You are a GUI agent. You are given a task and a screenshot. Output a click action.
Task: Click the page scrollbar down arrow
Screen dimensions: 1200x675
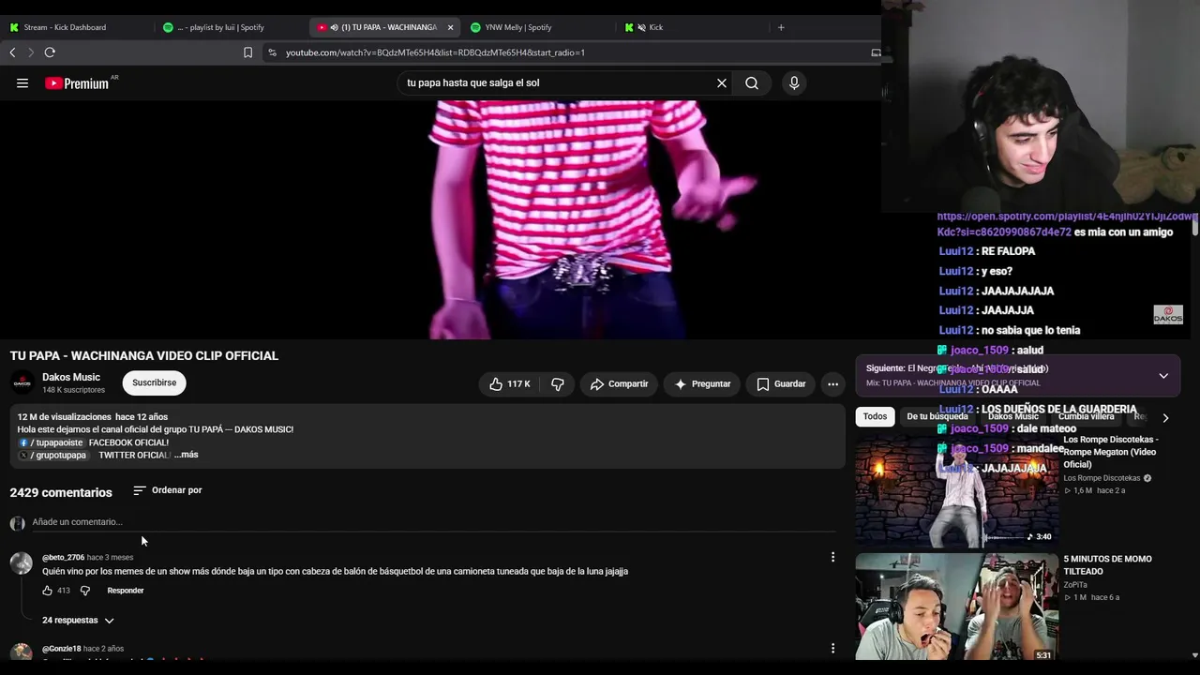(x=1194, y=655)
